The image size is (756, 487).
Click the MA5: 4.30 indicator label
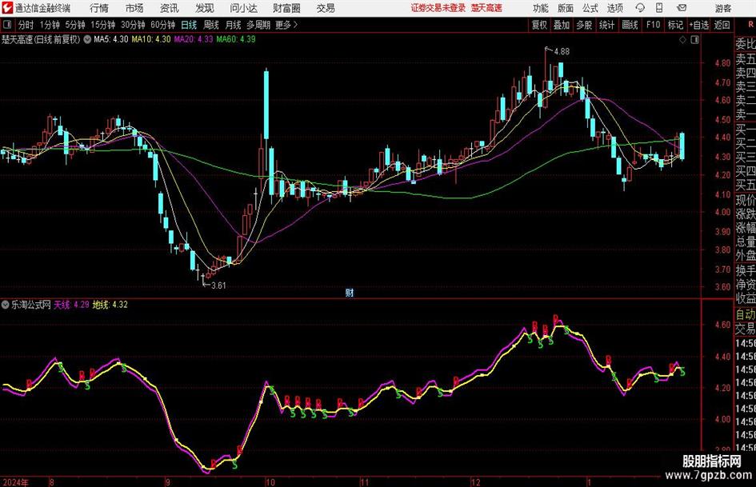pos(111,39)
